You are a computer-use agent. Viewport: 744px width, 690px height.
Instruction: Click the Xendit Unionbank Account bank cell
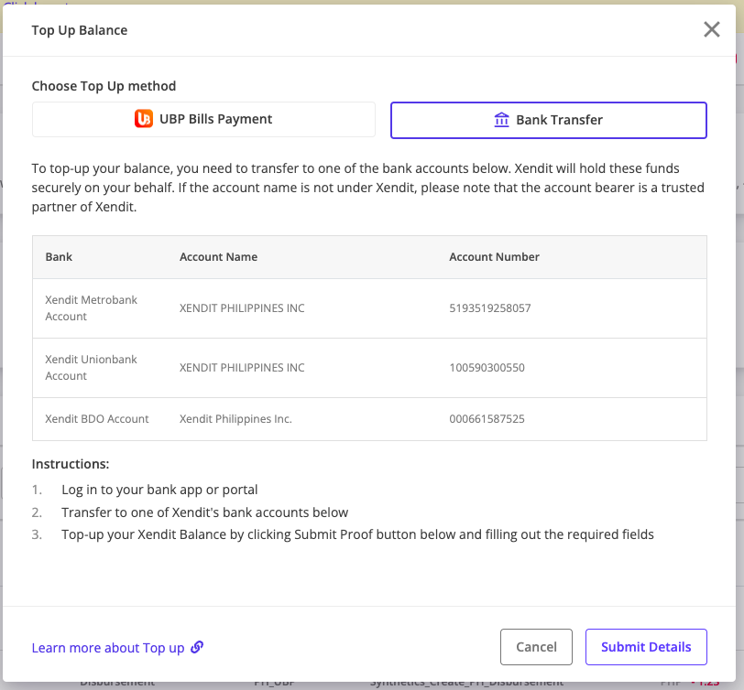tap(91, 368)
